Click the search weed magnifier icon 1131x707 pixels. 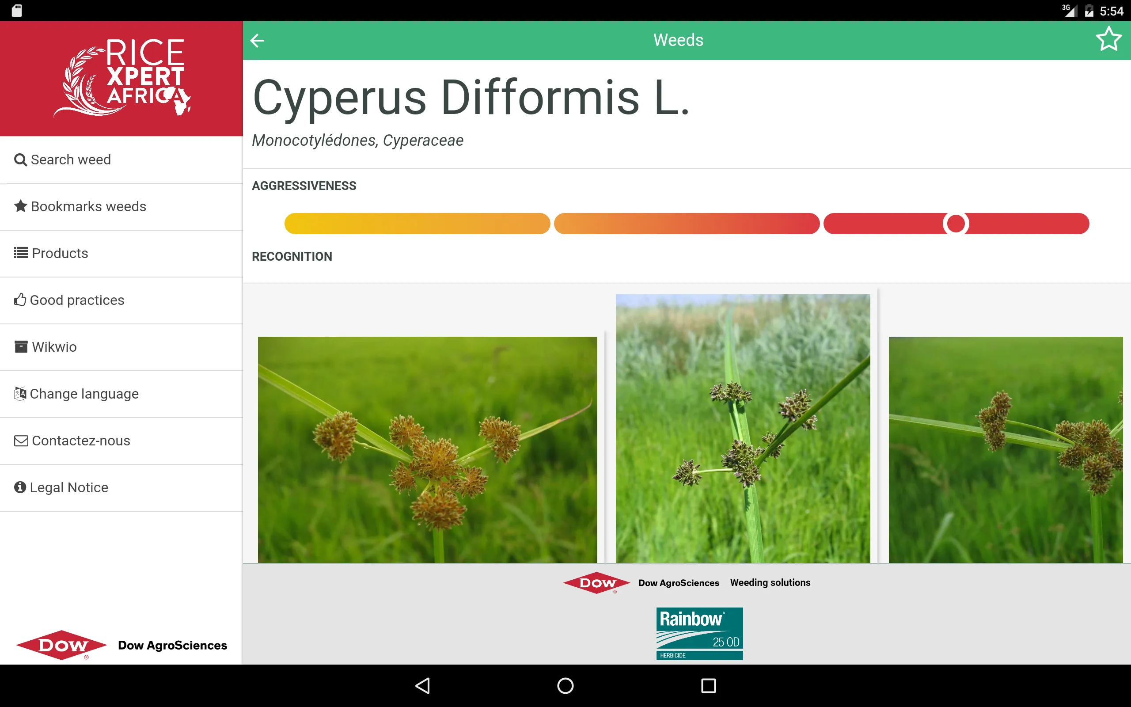click(19, 160)
